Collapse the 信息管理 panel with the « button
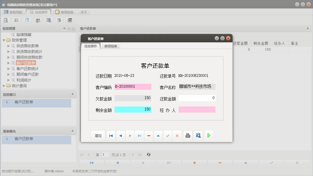The width and height of the screenshot is (313, 176). (64, 28)
